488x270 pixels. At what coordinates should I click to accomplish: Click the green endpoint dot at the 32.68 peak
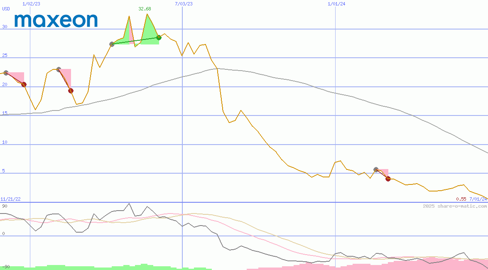(158, 38)
